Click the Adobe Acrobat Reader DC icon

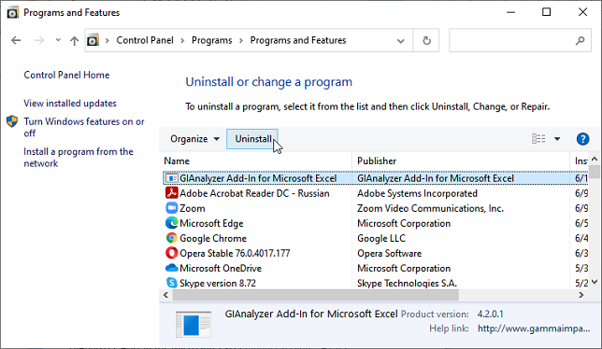[x=172, y=193]
